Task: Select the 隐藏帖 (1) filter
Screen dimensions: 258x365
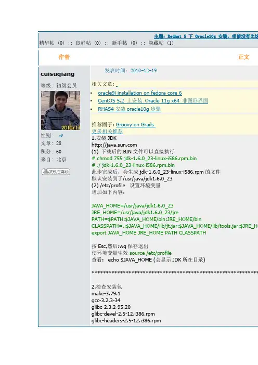Action: point(161,43)
